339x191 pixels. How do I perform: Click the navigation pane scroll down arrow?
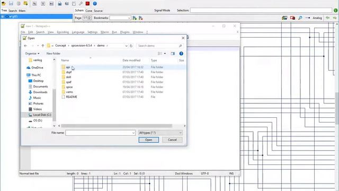coord(54,126)
